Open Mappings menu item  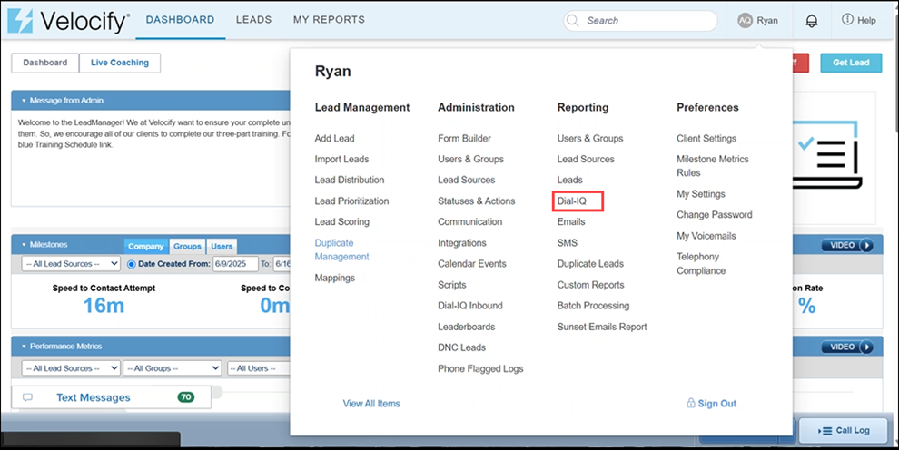coord(335,278)
